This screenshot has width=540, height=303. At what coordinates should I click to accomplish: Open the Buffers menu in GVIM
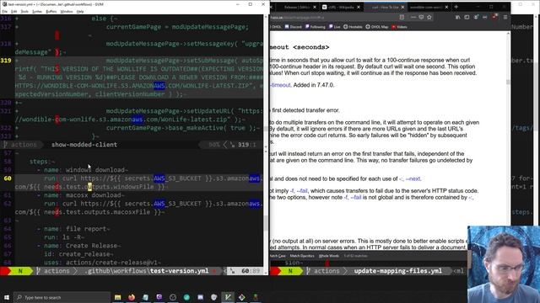[51, 11]
